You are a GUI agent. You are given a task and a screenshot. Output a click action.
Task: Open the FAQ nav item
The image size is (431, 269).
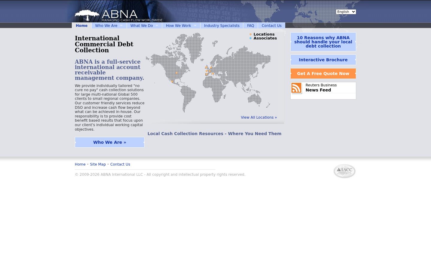[251, 26]
